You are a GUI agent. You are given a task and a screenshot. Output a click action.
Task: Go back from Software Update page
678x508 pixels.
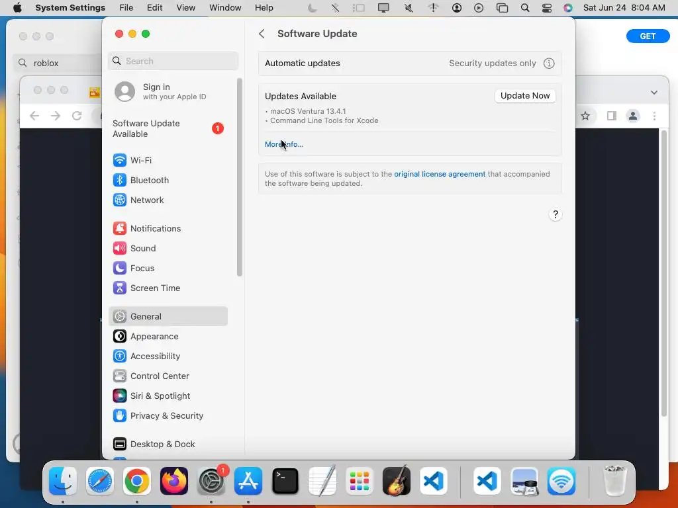[x=262, y=34]
